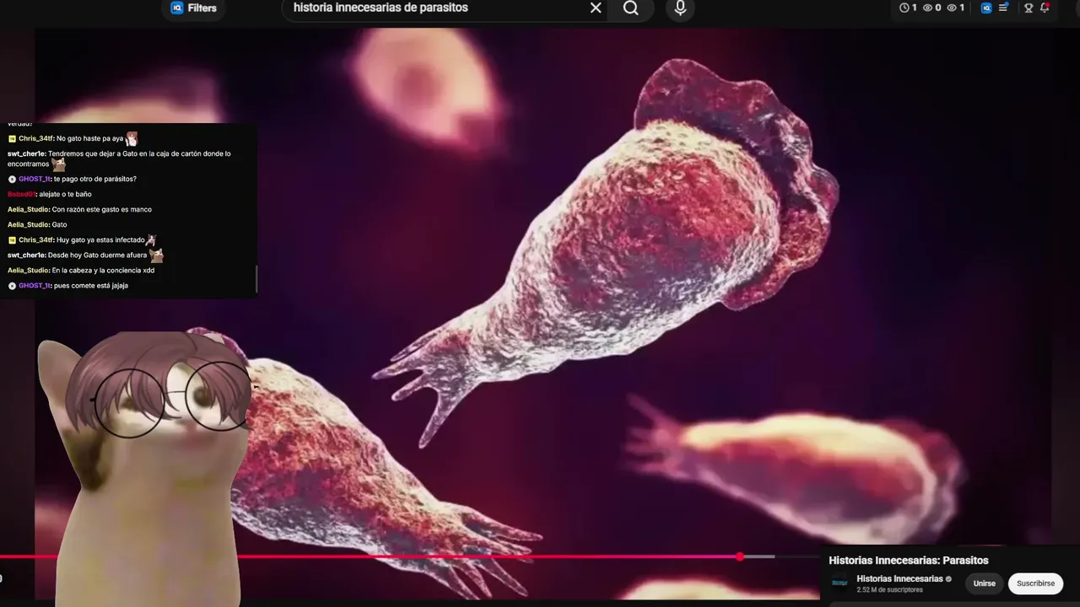
Task: Click the Unirse button
Action: 984,583
